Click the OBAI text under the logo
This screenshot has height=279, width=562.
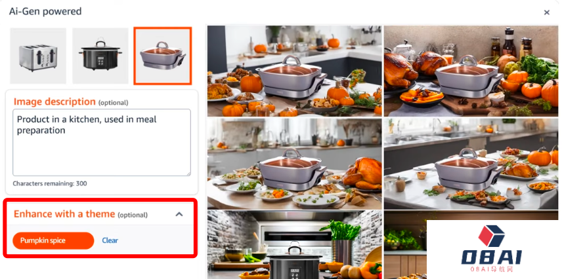491,257
